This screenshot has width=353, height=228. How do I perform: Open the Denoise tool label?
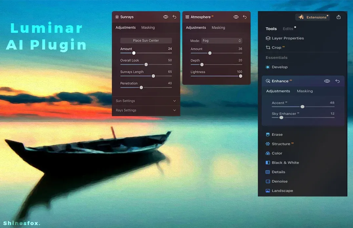[x=280, y=181]
